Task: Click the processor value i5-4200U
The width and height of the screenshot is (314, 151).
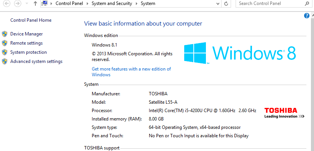Action: coord(202,111)
